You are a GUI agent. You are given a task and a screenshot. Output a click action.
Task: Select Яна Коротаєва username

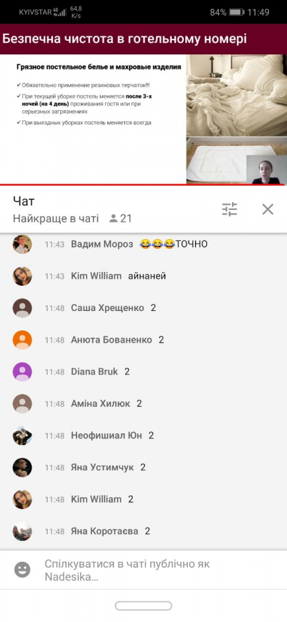[x=105, y=531]
